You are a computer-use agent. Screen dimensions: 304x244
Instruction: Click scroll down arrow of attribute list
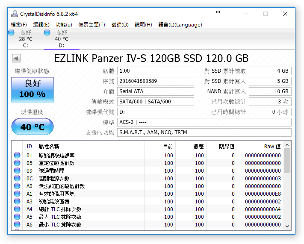pos(287,226)
